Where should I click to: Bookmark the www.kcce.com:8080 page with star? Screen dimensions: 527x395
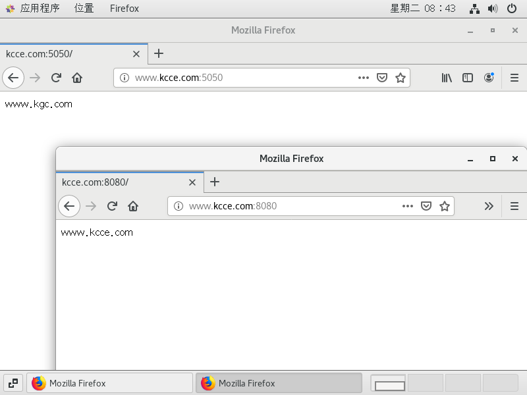[x=445, y=206]
